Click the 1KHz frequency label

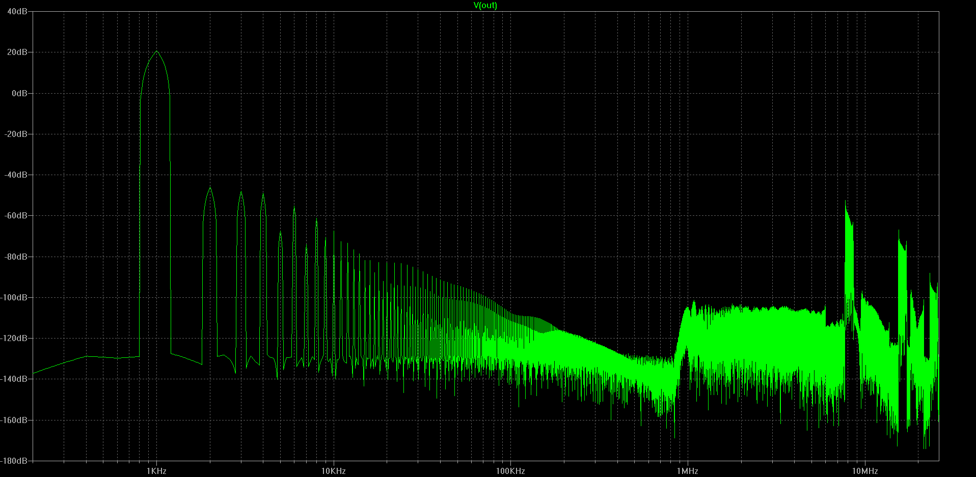pyautogui.click(x=156, y=471)
